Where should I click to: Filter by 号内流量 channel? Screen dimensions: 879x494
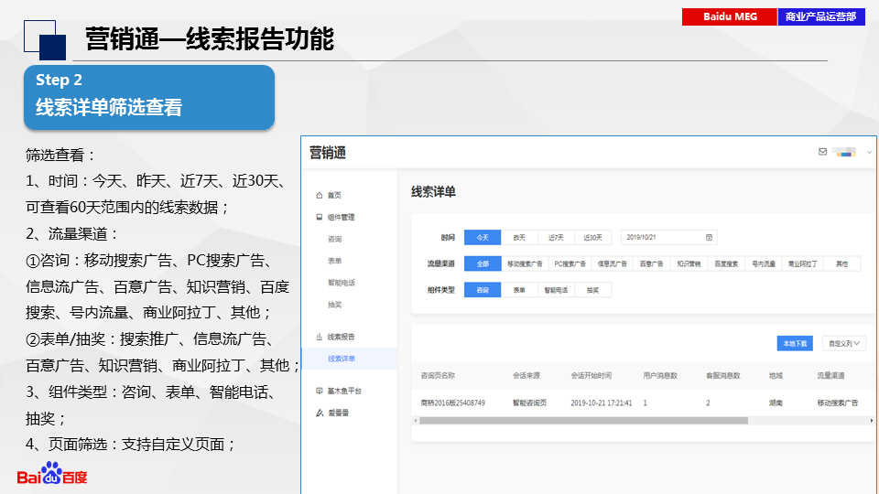click(763, 263)
